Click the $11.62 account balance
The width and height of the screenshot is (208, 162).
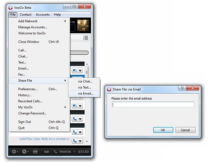(83, 152)
